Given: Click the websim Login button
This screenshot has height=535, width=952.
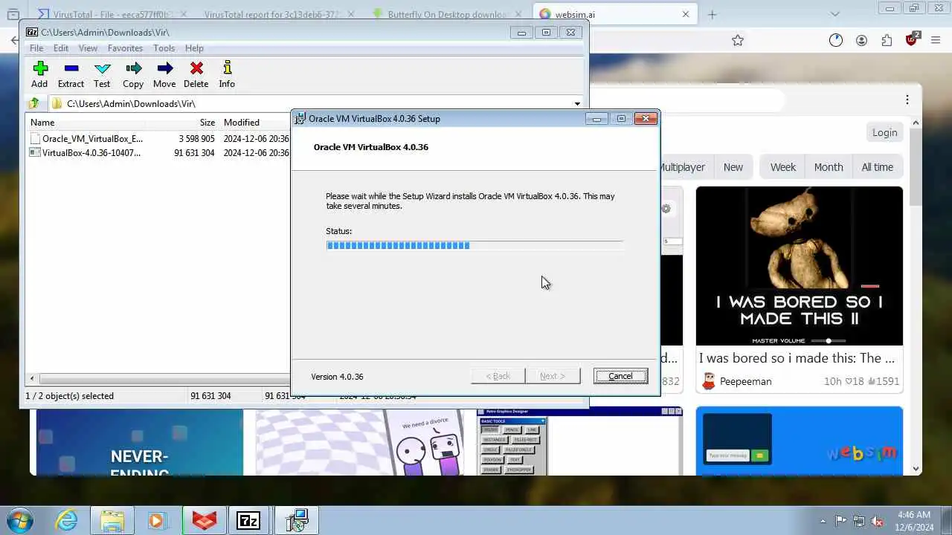Looking at the screenshot, I should pos(884,132).
